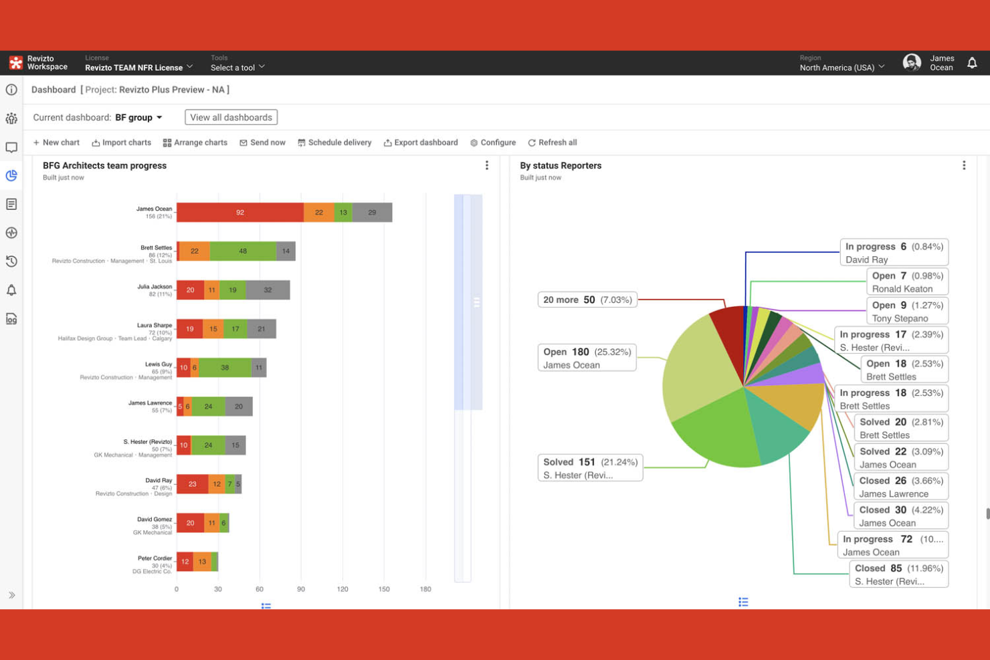Click S. Hester (Revizto) name in bar chart
990x660 pixels.
click(x=148, y=442)
